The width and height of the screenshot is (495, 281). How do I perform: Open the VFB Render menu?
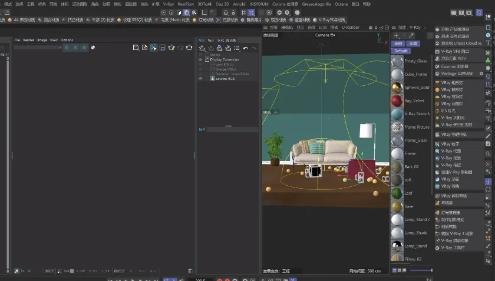click(28, 40)
